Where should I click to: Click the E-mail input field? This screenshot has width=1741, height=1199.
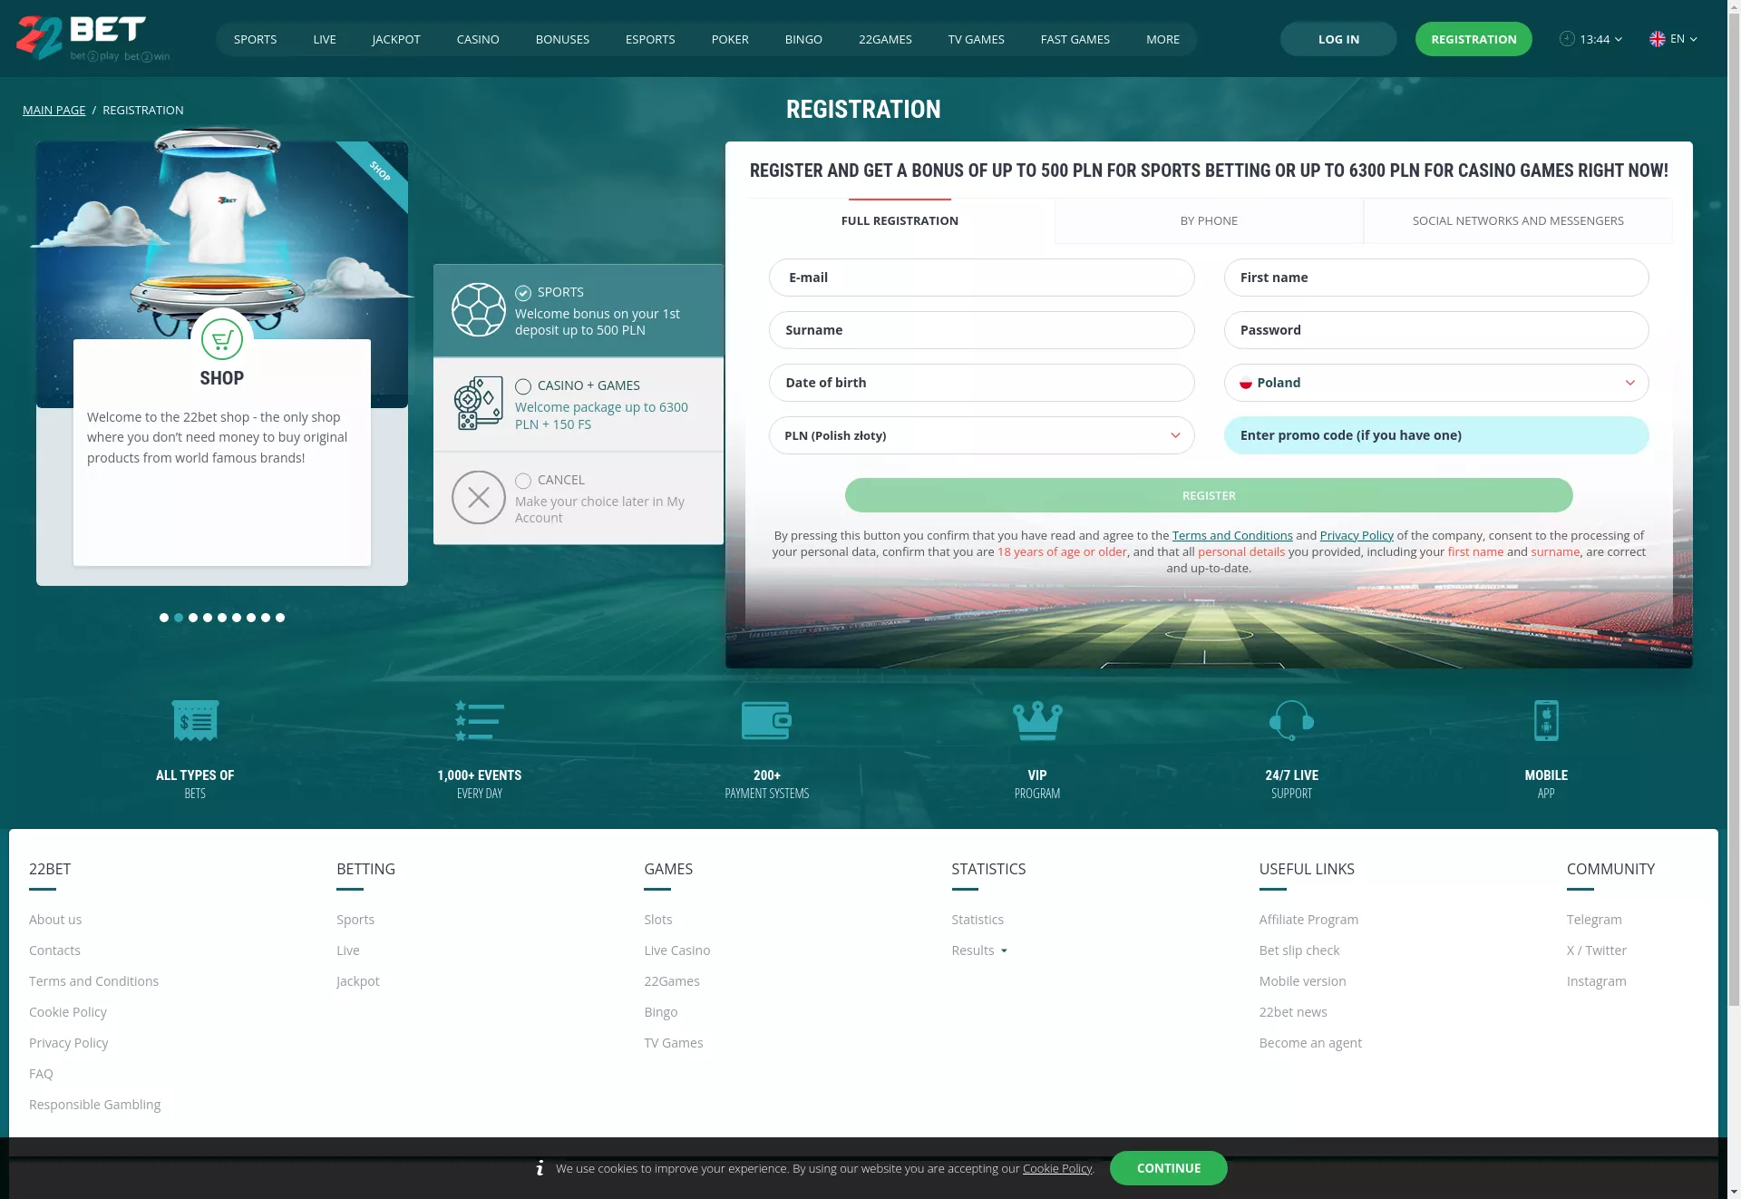click(x=981, y=278)
